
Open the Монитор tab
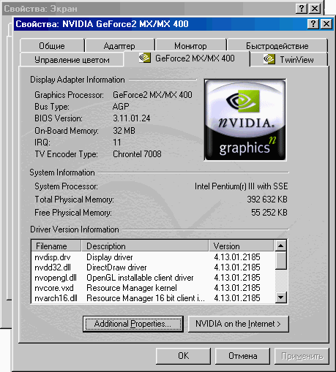click(x=190, y=45)
